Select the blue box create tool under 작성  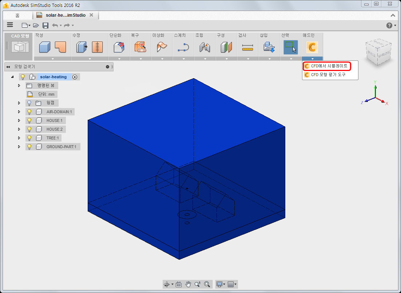(44, 47)
